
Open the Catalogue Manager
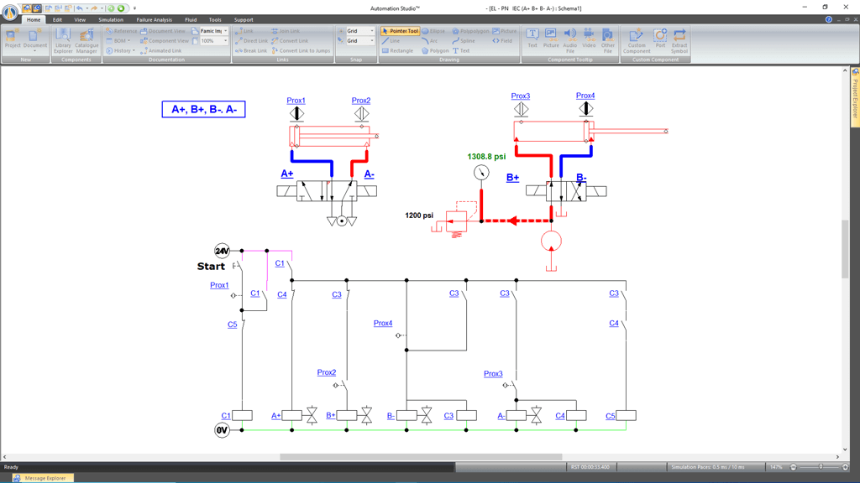pyautogui.click(x=87, y=39)
